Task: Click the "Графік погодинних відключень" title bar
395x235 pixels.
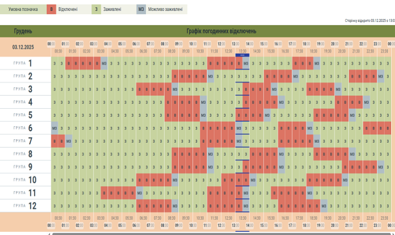Action: pos(221,31)
